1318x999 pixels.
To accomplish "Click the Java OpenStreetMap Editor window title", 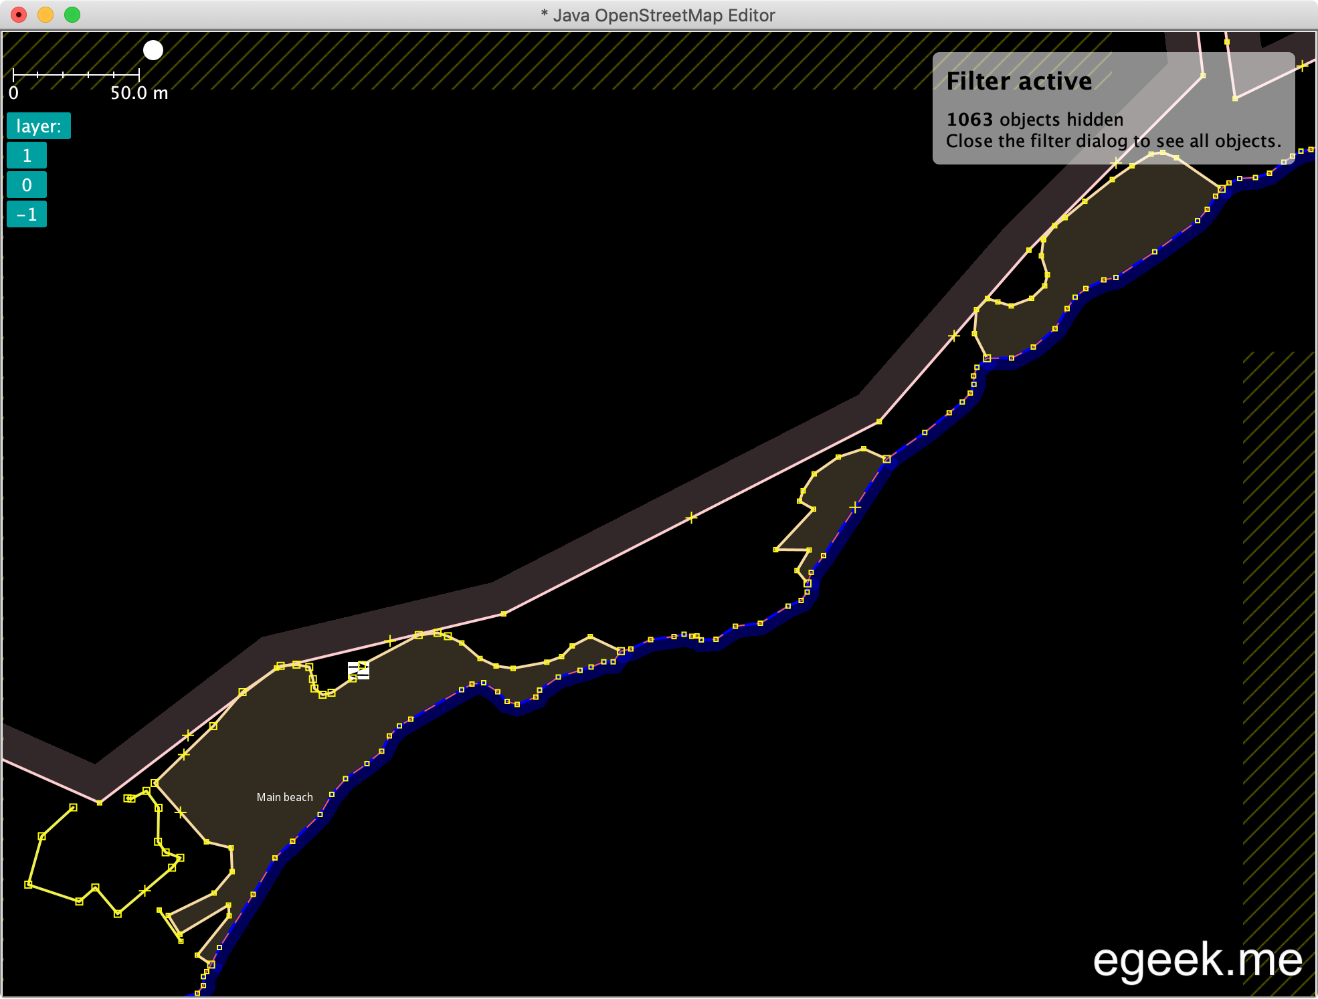I will coord(658,15).
